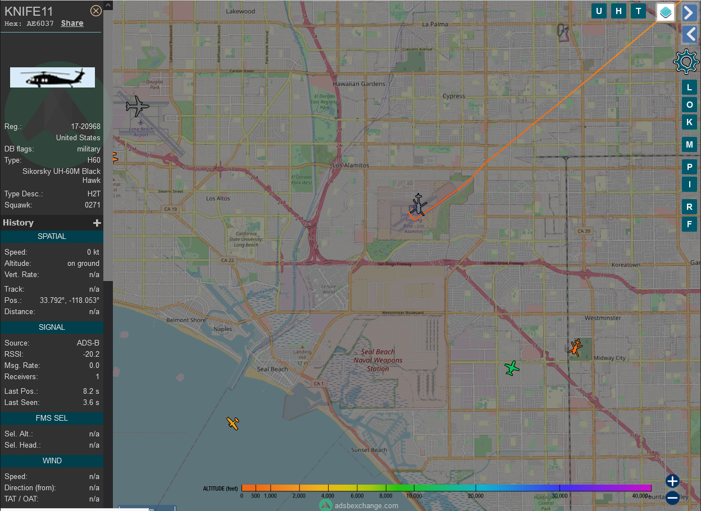Click the Hex code AE6037 text

pos(40,24)
